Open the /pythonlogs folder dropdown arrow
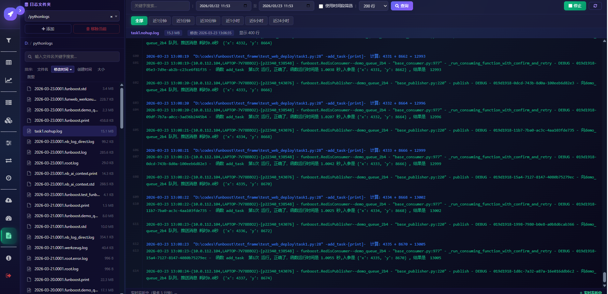The width and height of the screenshot is (608, 294). click(116, 16)
